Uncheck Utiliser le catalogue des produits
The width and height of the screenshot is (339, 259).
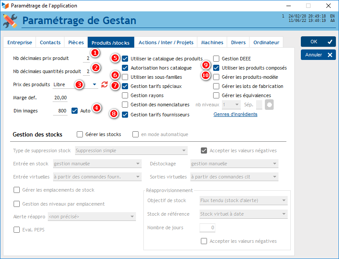[125, 59]
